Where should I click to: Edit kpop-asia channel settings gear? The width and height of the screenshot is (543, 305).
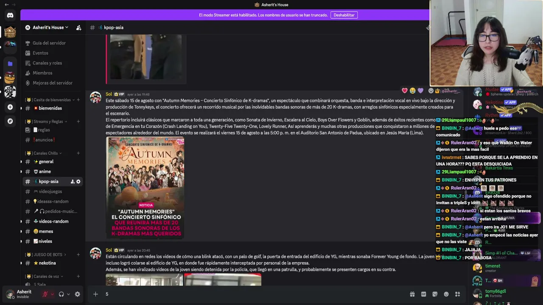pos(78,182)
